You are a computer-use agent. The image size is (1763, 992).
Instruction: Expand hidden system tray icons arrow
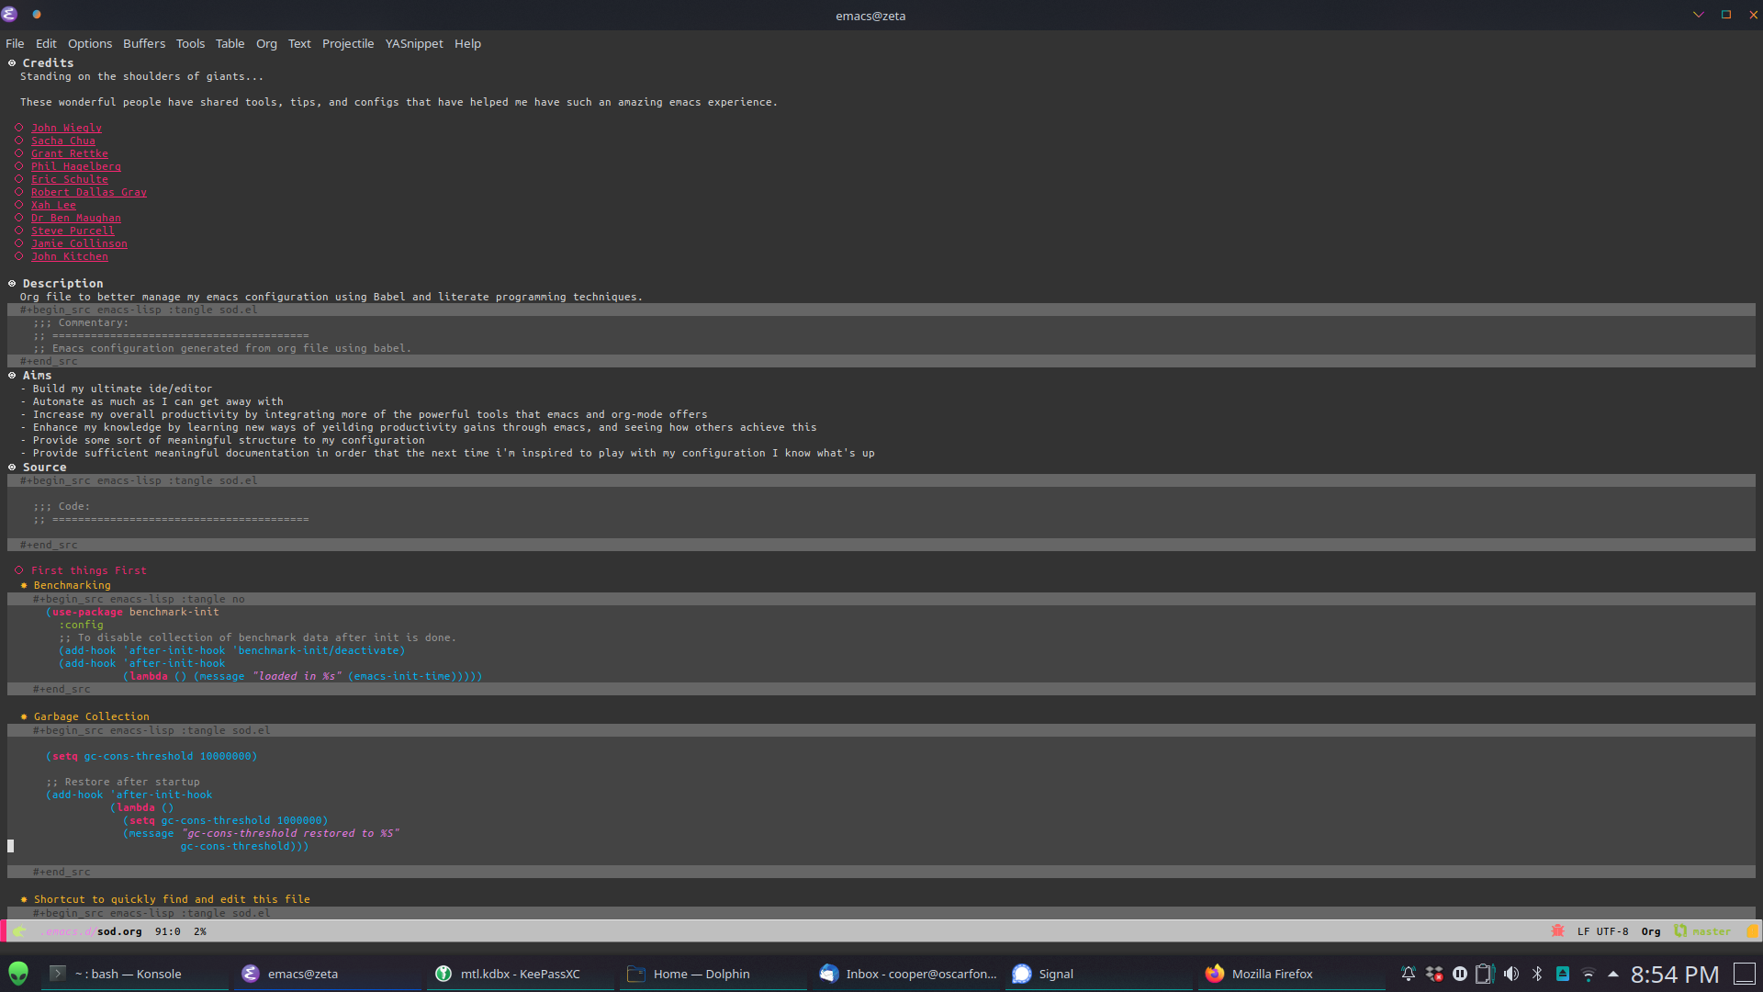tap(1613, 974)
